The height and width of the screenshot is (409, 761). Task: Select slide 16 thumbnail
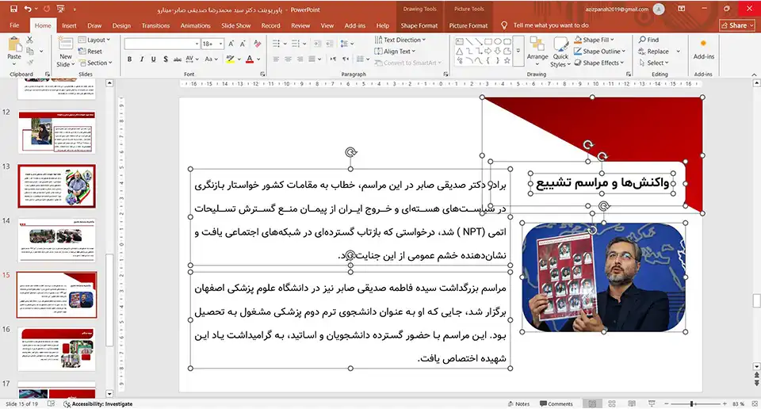click(x=57, y=350)
